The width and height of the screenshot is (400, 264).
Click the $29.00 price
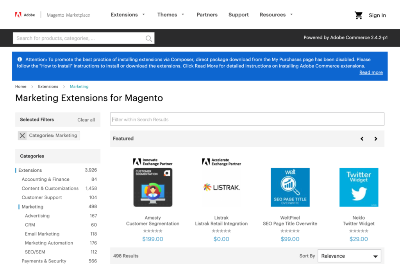[359, 239]
